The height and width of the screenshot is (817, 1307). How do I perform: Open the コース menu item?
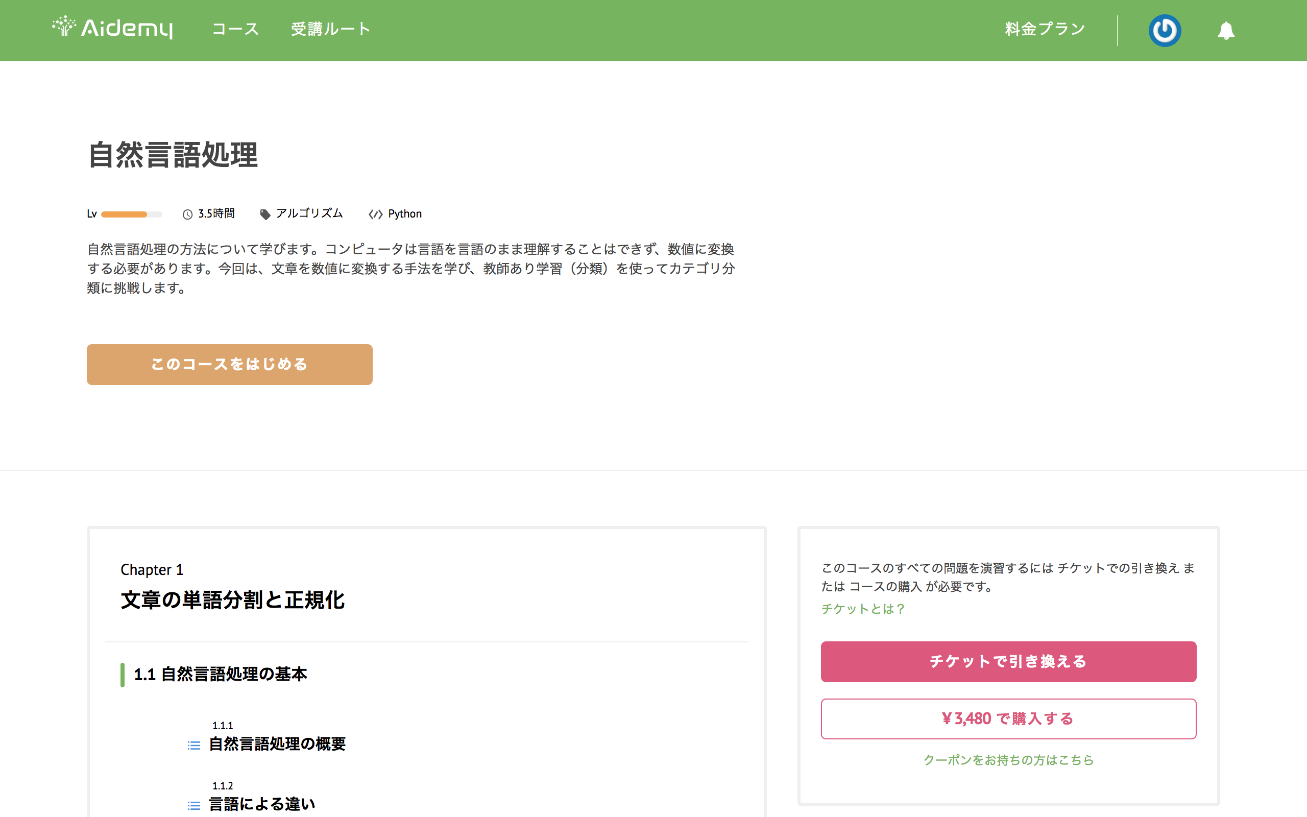click(235, 29)
